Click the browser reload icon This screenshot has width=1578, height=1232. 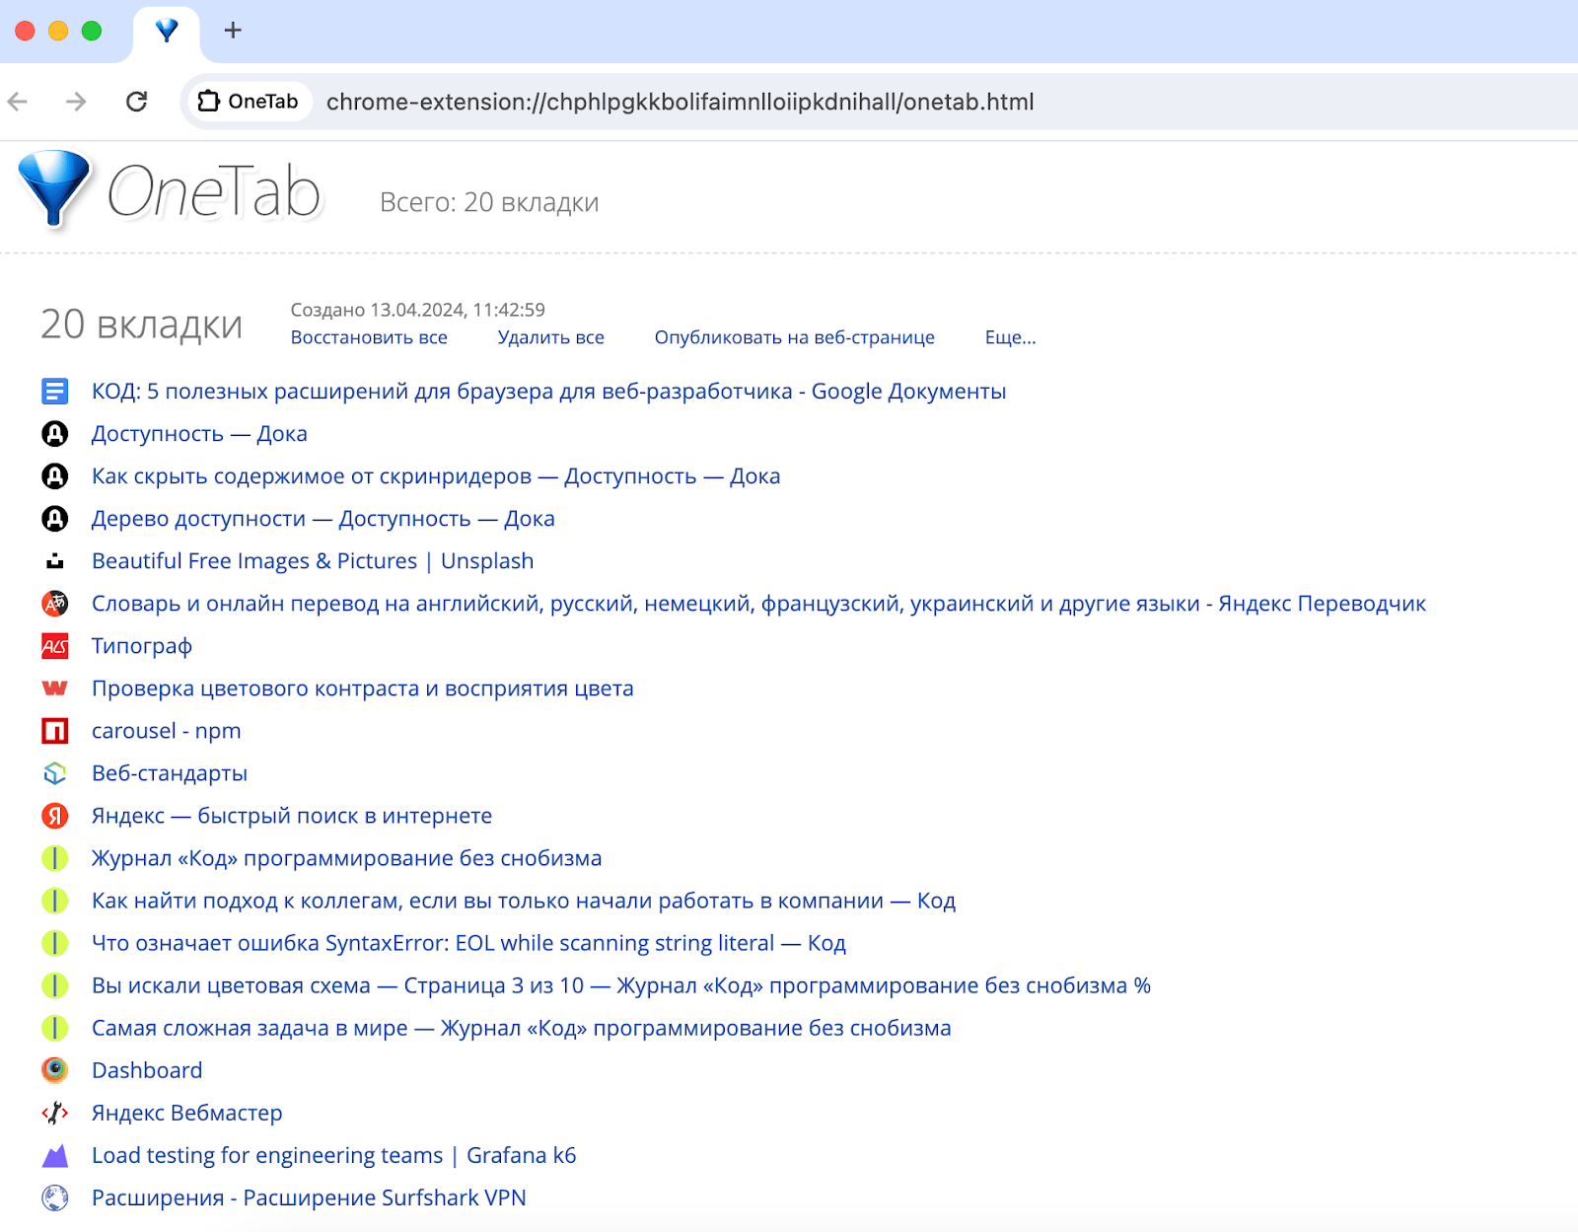pyautogui.click(x=137, y=102)
